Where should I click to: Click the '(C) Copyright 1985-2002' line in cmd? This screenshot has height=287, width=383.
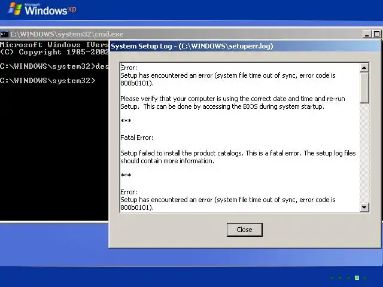[x=54, y=52]
